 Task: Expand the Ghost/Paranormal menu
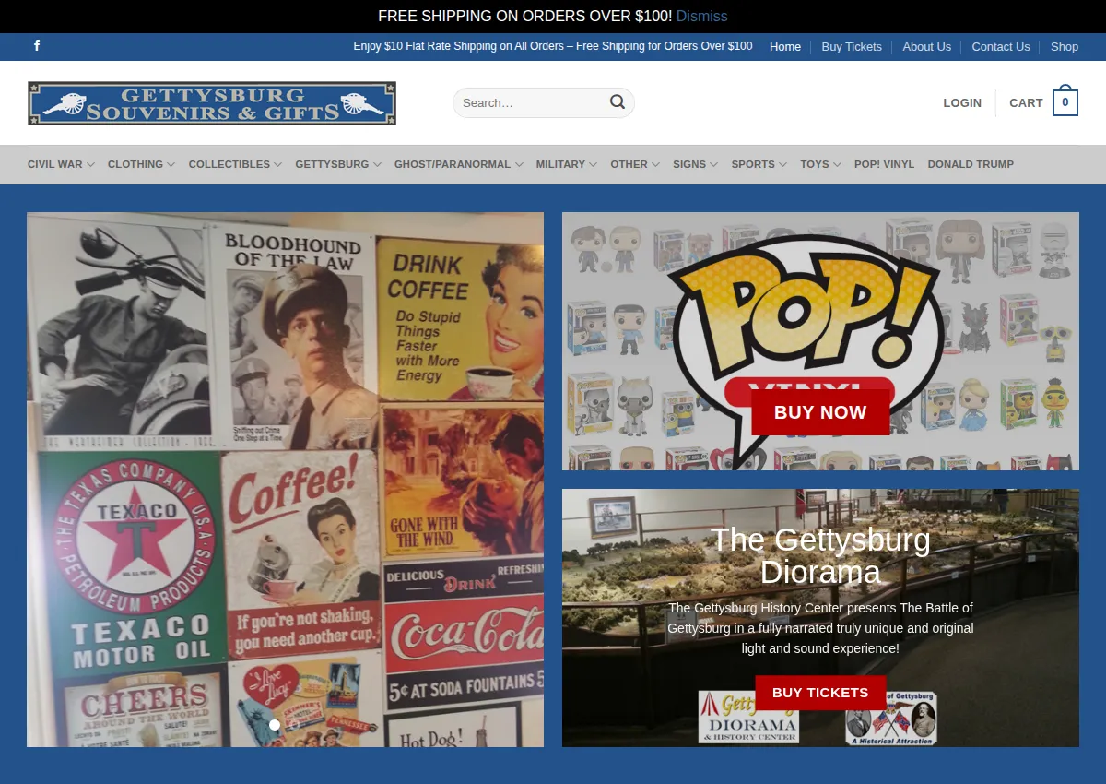[459, 164]
